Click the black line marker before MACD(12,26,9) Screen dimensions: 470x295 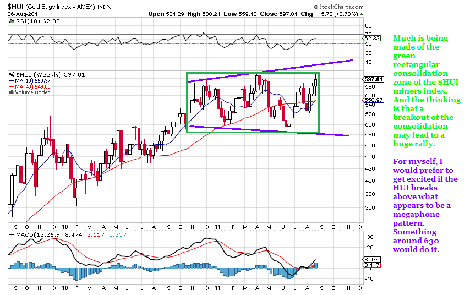[x=12, y=235]
